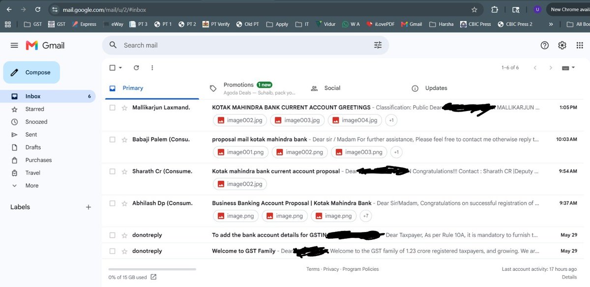Open Privacy link in footer
The height and width of the screenshot is (287, 590).
(x=331, y=269)
